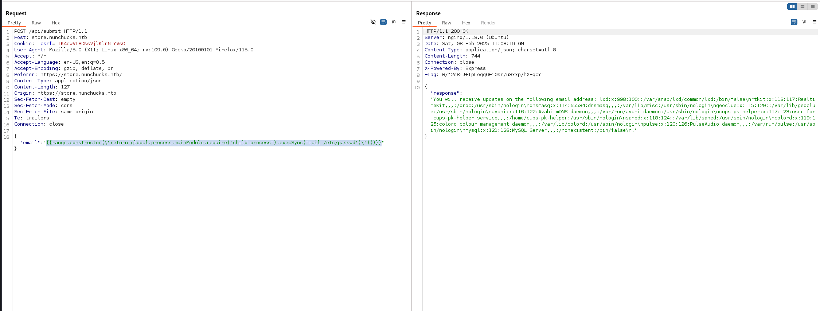Switch Request view to Raw tab
Image resolution: width=820 pixels, height=311 pixels.
coord(36,23)
